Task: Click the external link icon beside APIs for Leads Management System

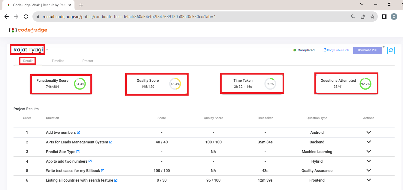Action: coord(111,142)
